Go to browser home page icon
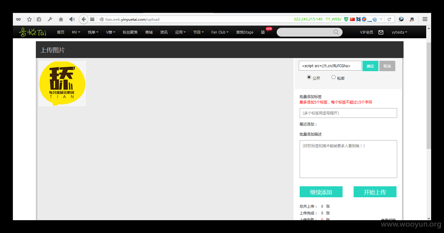This screenshot has height=233, width=444. point(61,19)
